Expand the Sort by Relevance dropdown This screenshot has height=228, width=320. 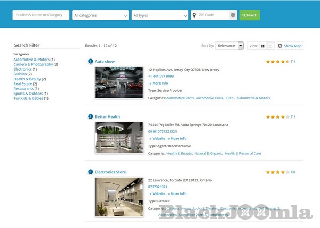pyautogui.click(x=229, y=46)
